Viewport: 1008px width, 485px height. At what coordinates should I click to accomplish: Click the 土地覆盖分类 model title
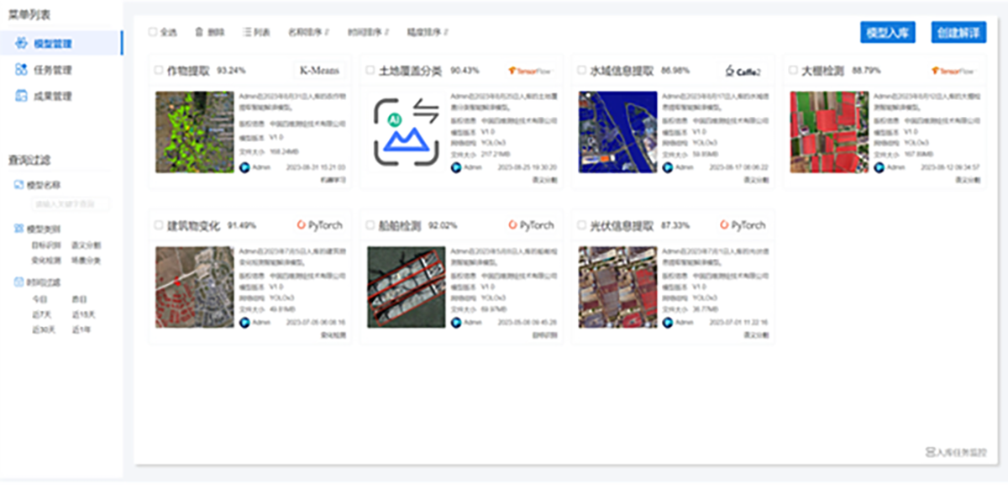(410, 71)
